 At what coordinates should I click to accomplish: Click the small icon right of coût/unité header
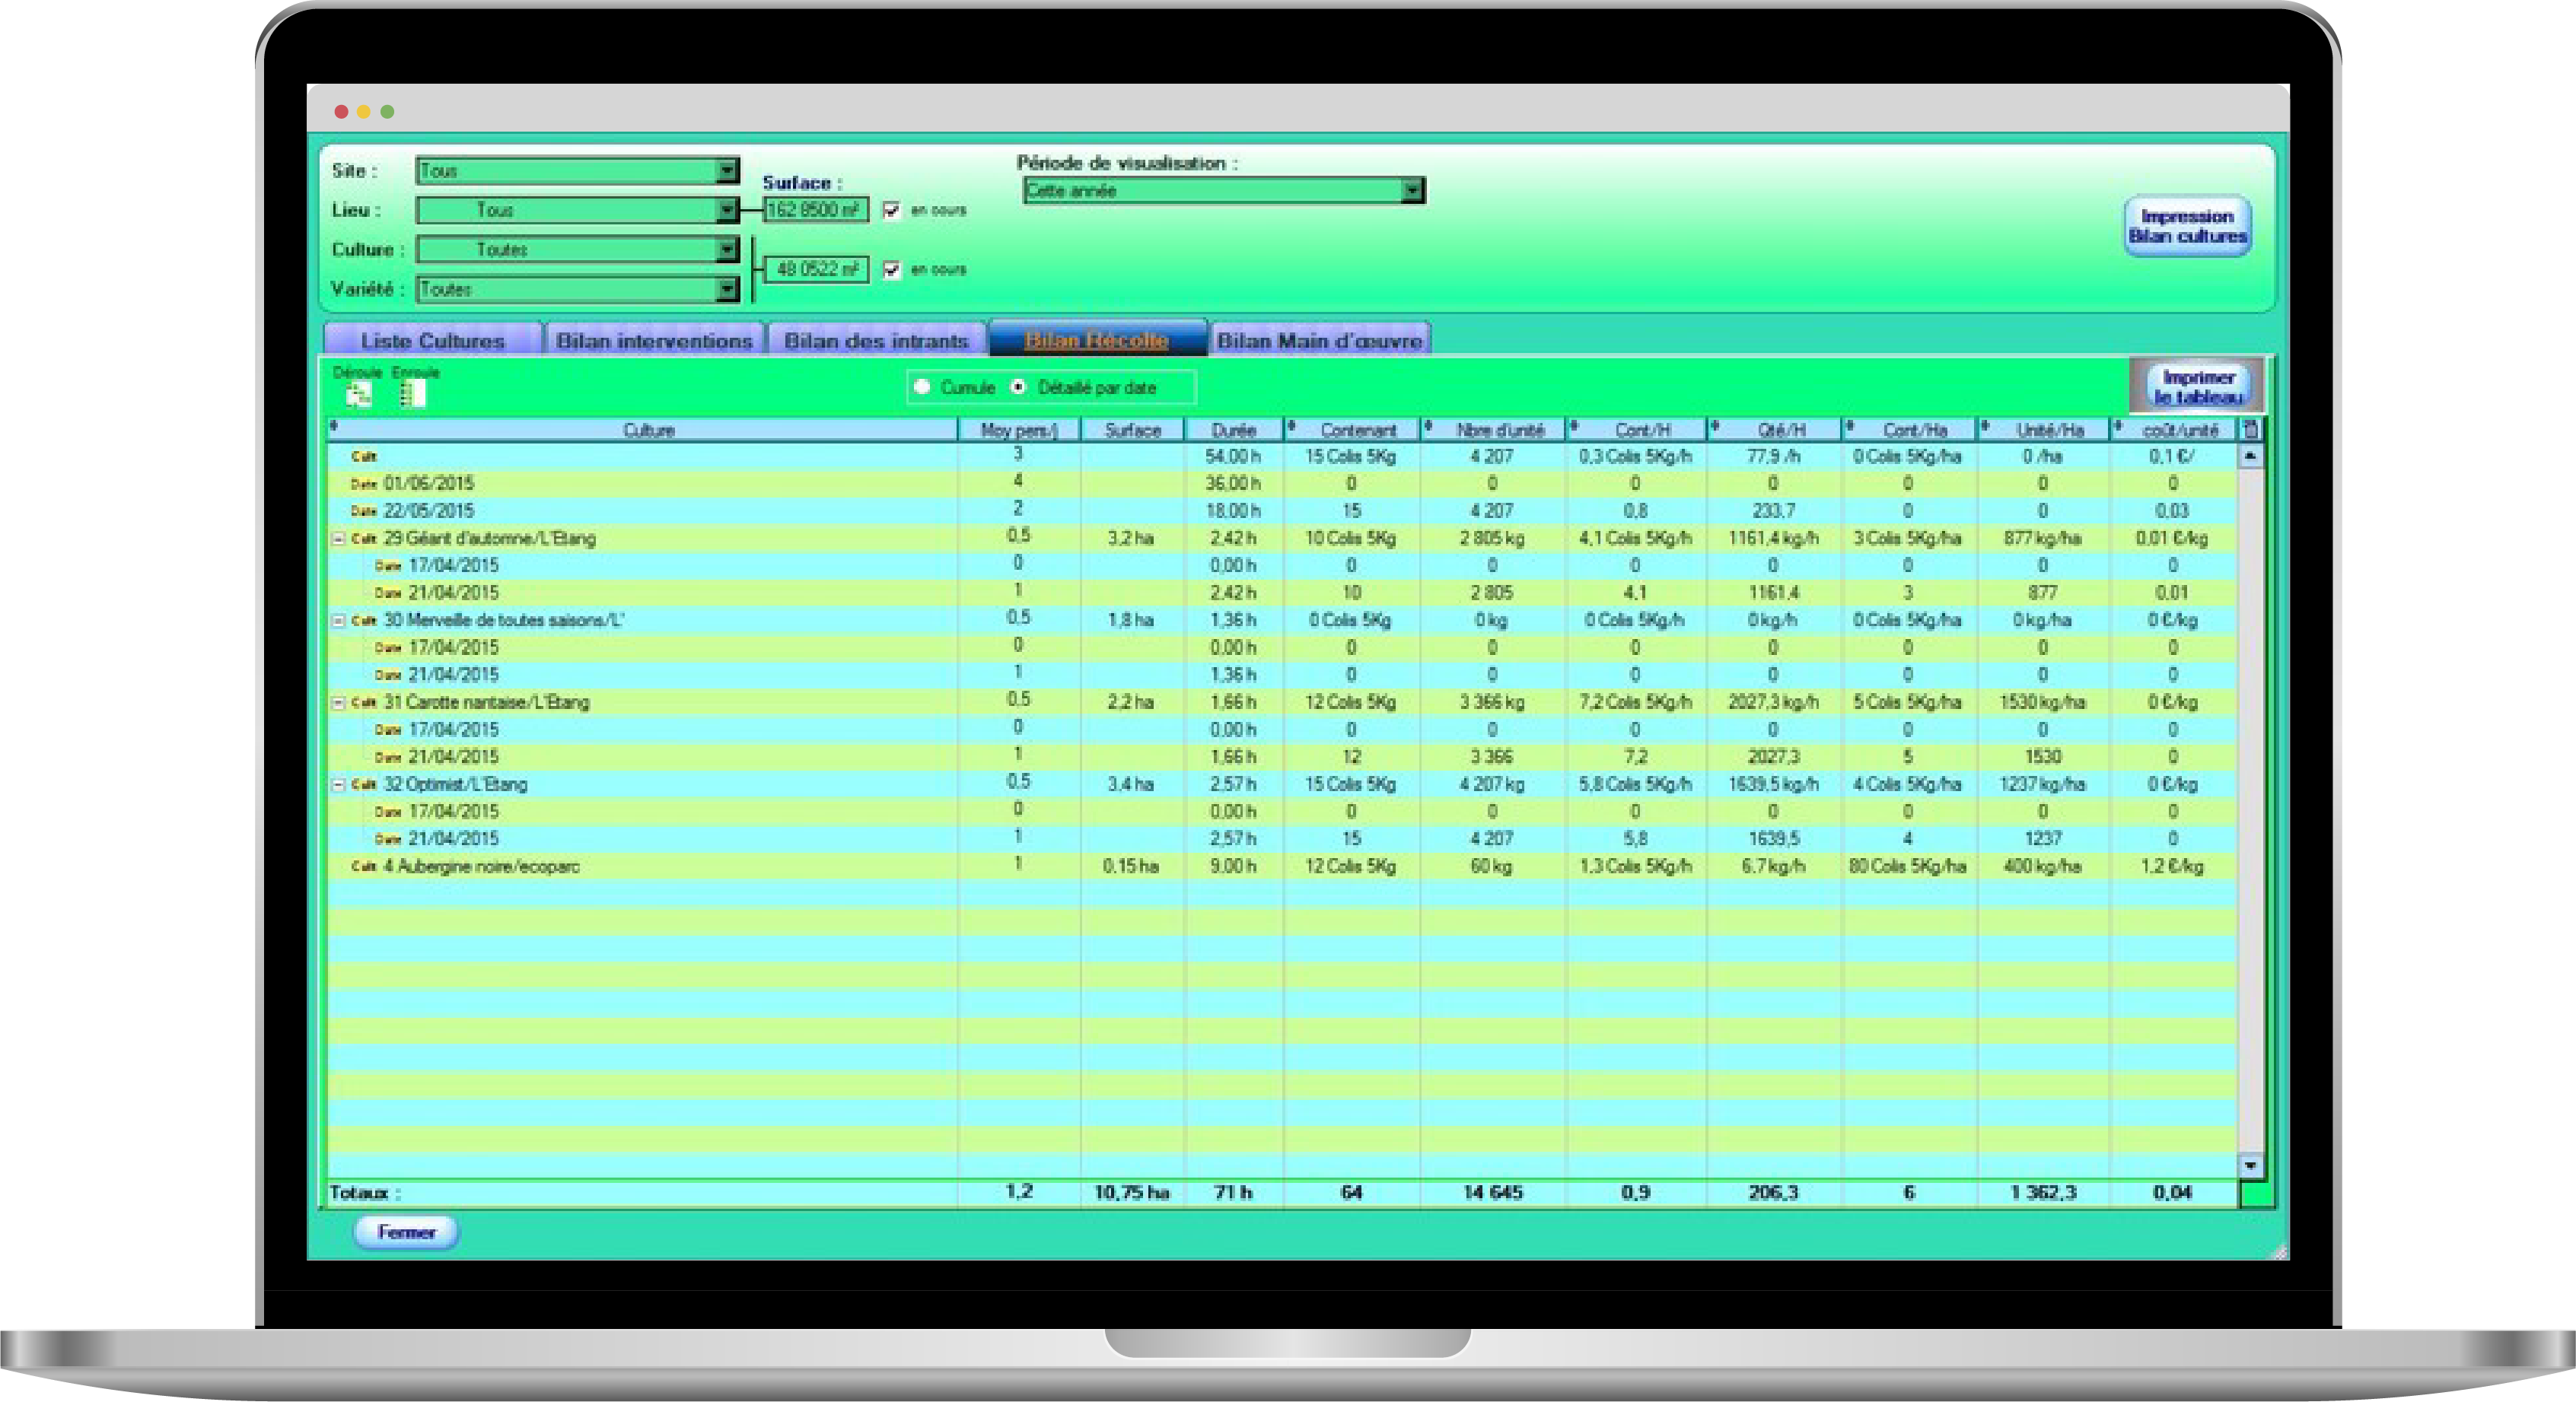pyautogui.click(x=2250, y=430)
